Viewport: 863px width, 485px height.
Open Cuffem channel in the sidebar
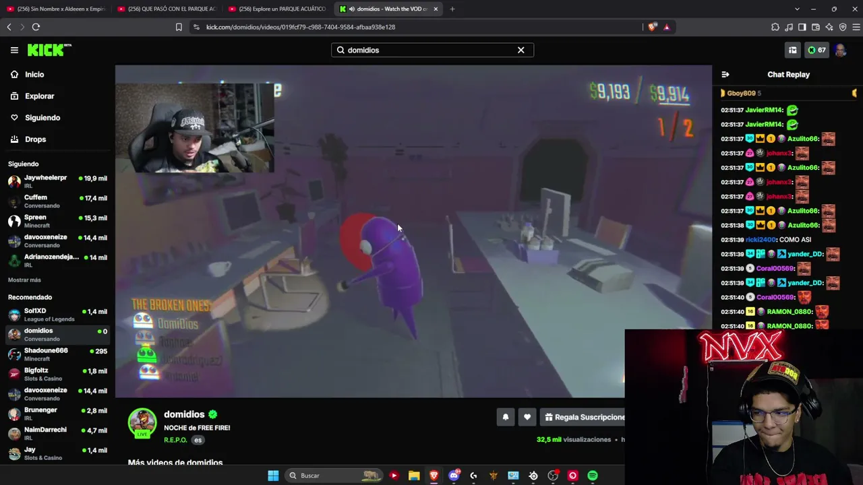point(57,201)
